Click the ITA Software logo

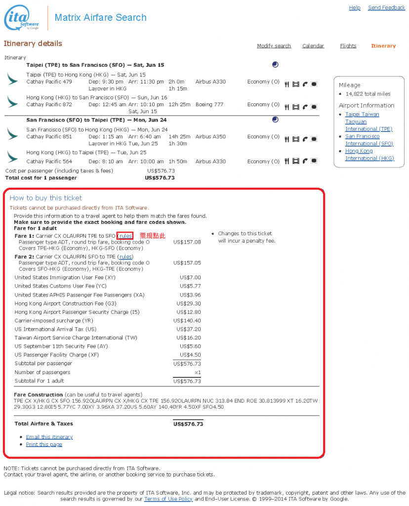22,18
